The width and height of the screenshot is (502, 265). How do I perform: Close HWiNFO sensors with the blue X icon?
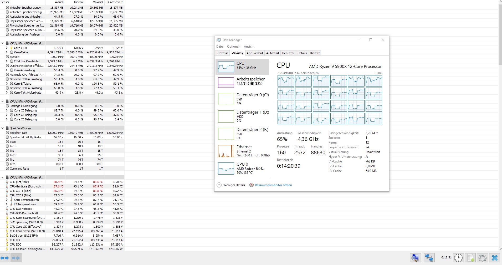click(495, 258)
